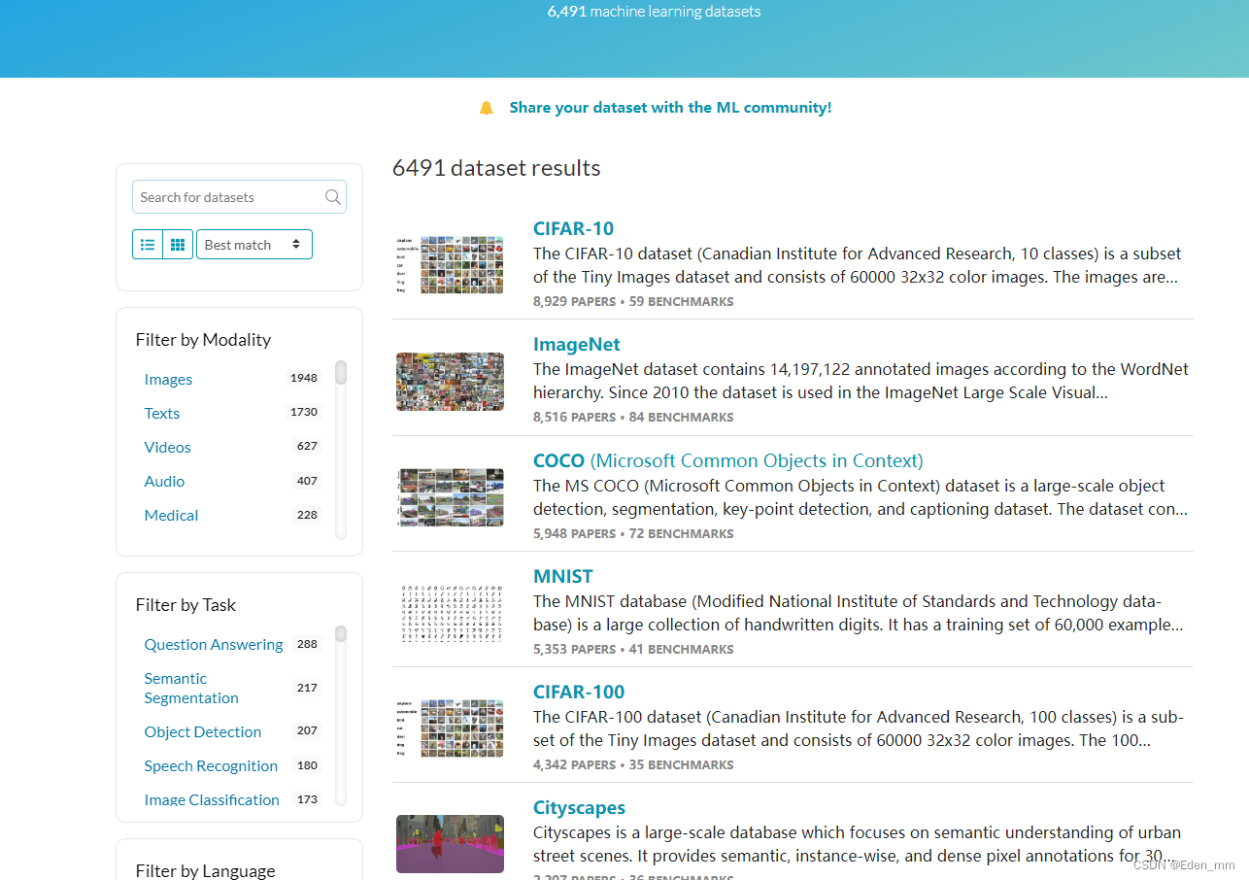The width and height of the screenshot is (1249, 880).
Task: Filter by Image Classification task
Action: (212, 799)
